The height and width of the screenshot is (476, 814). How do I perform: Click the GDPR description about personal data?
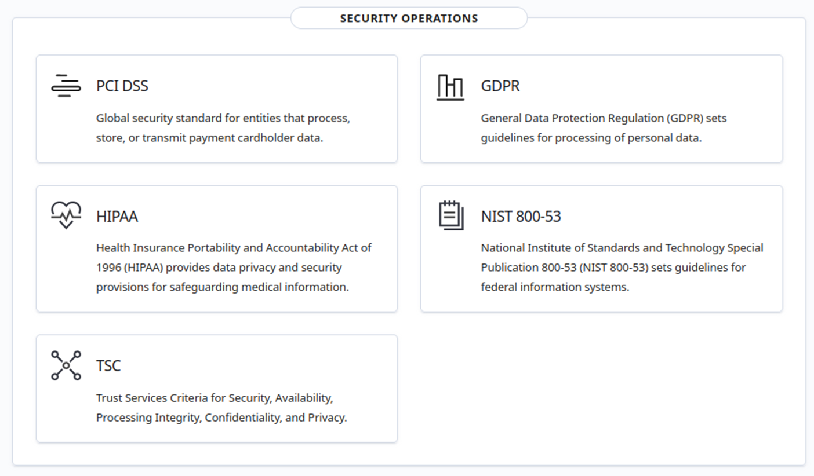pos(604,128)
